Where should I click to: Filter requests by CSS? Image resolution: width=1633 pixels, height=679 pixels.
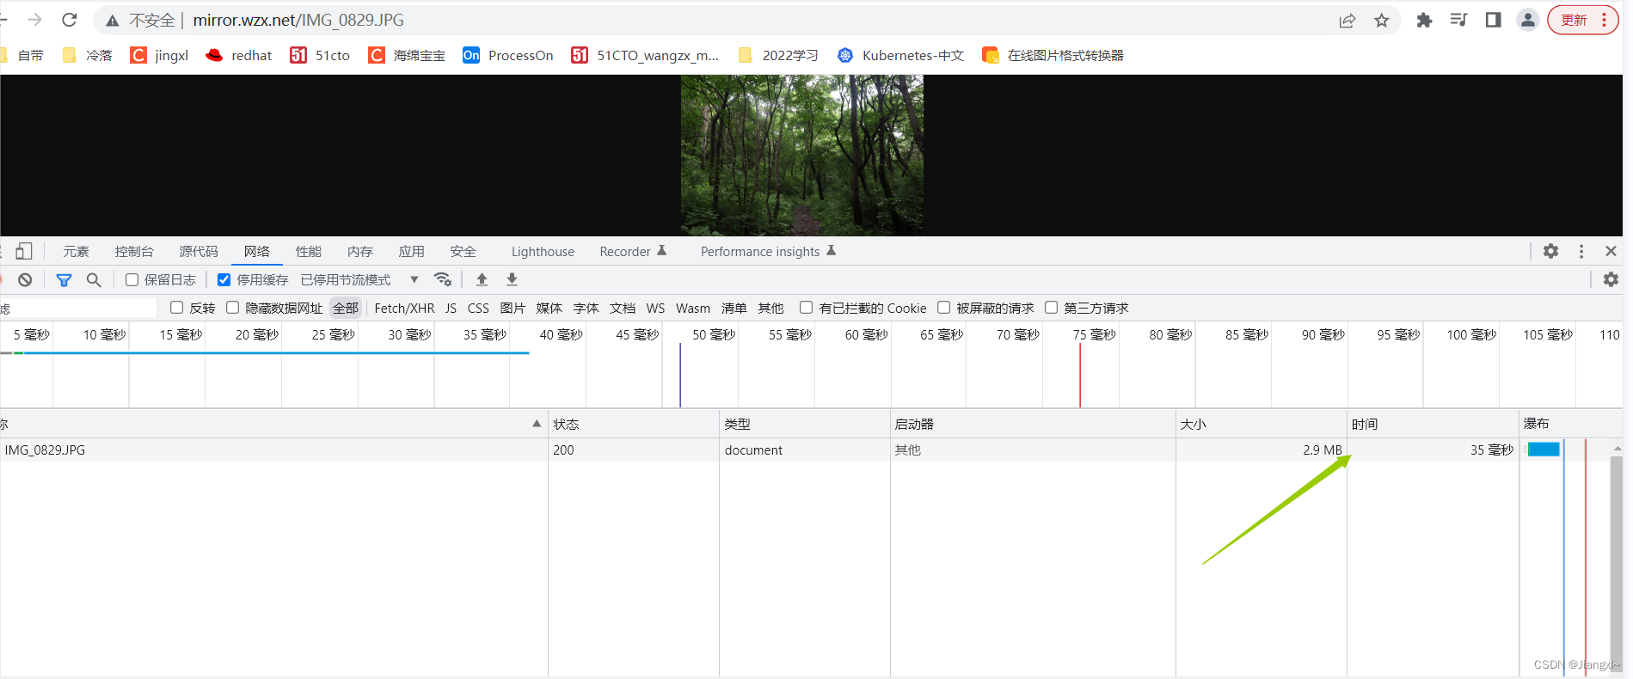(478, 308)
